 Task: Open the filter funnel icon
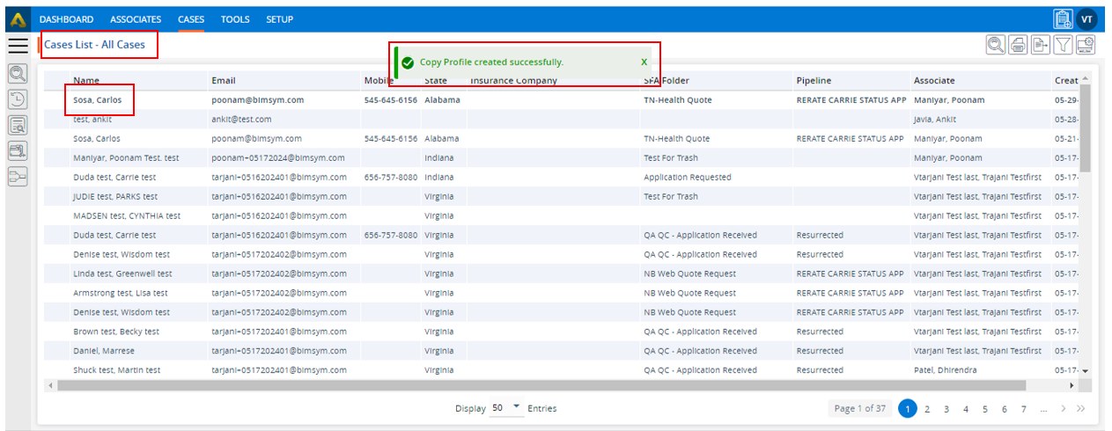[1063, 46]
